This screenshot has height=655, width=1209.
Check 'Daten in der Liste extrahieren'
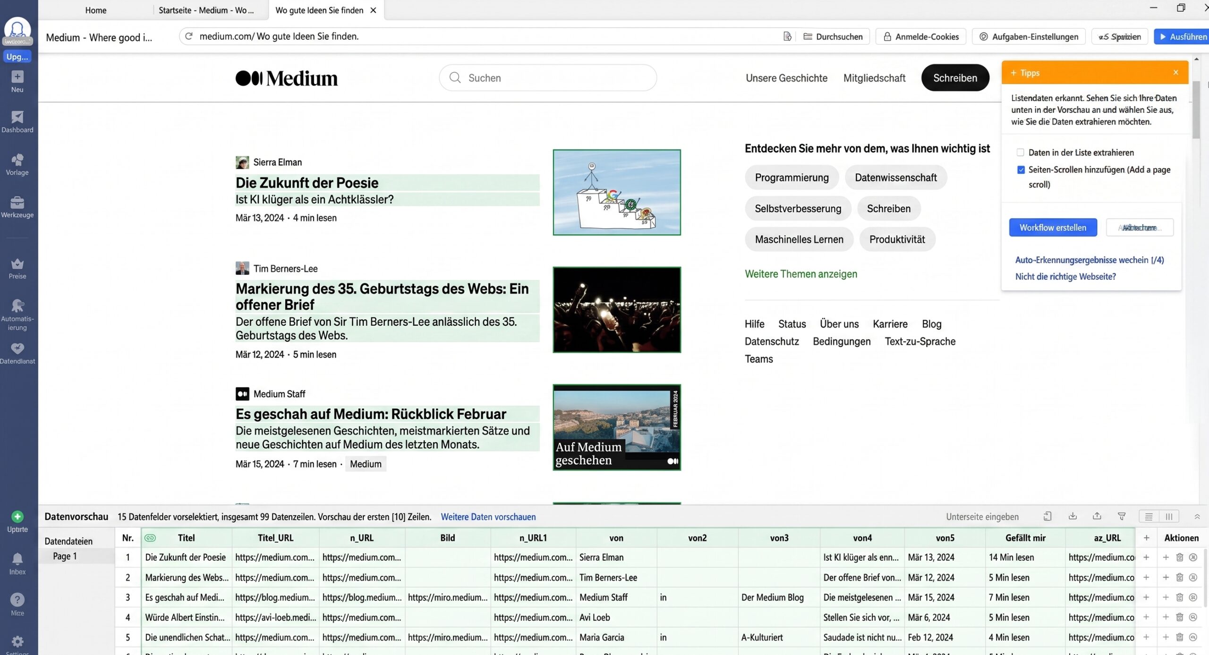[1020, 153]
